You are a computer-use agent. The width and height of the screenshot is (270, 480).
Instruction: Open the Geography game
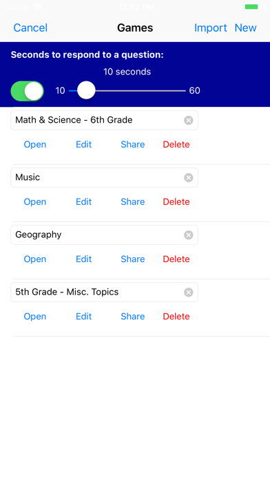coord(35,259)
